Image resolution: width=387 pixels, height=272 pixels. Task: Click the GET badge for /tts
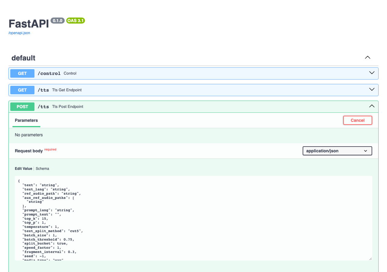[x=22, y=90]
